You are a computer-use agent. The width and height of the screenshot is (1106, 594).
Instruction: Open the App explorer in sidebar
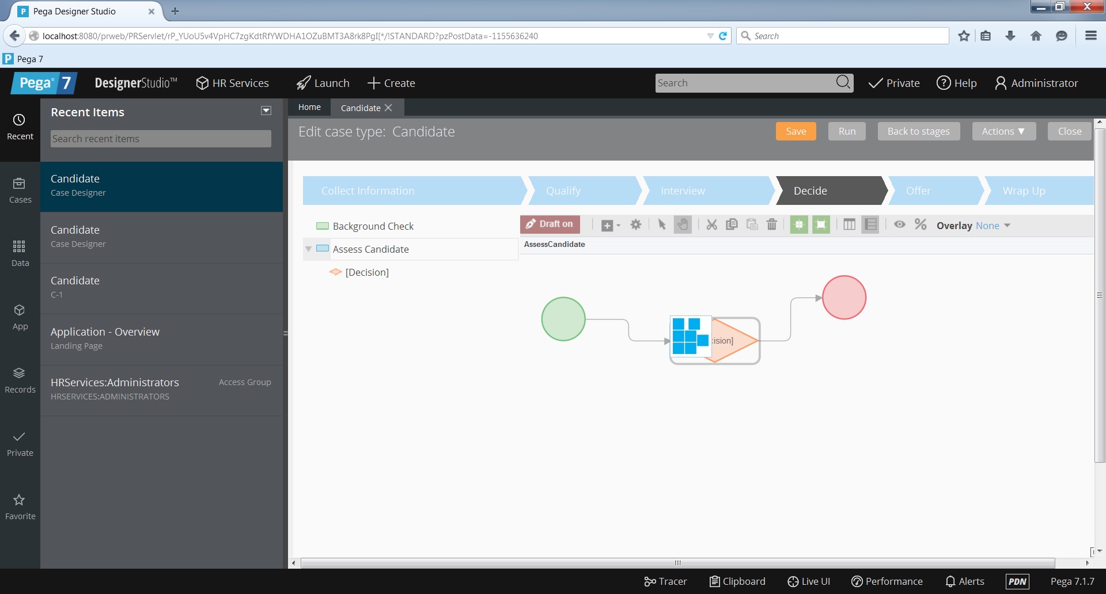point(20,317)
